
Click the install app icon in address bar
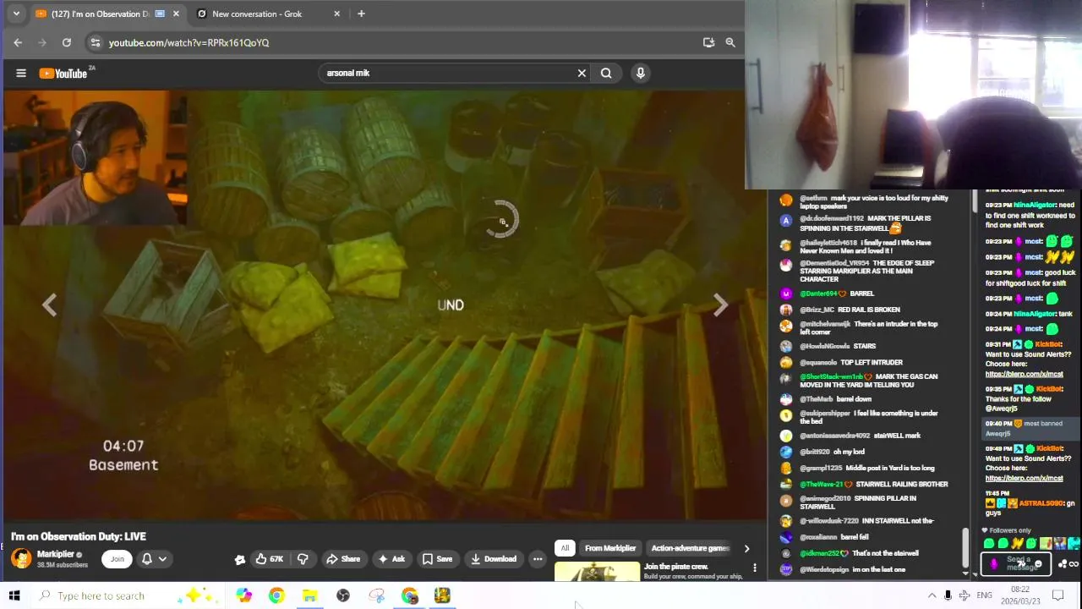point(708,42)
